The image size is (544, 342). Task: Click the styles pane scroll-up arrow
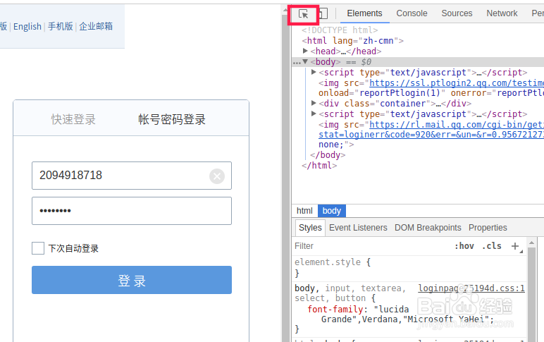point(531,243)
